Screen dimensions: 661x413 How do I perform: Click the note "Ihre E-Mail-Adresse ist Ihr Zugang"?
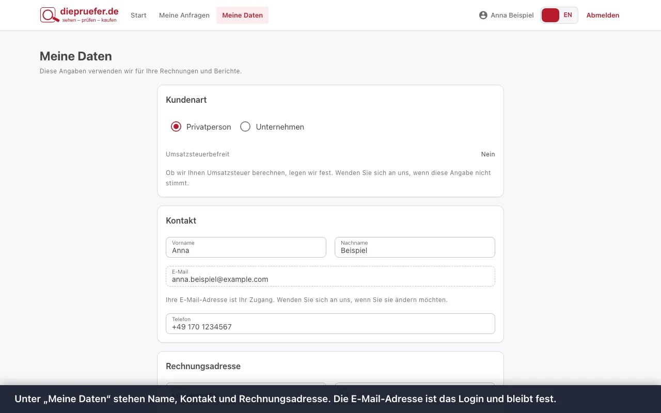click(x=307, y=300)
